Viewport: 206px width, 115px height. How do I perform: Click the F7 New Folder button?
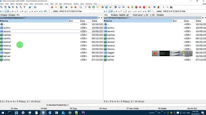point(133,109)
